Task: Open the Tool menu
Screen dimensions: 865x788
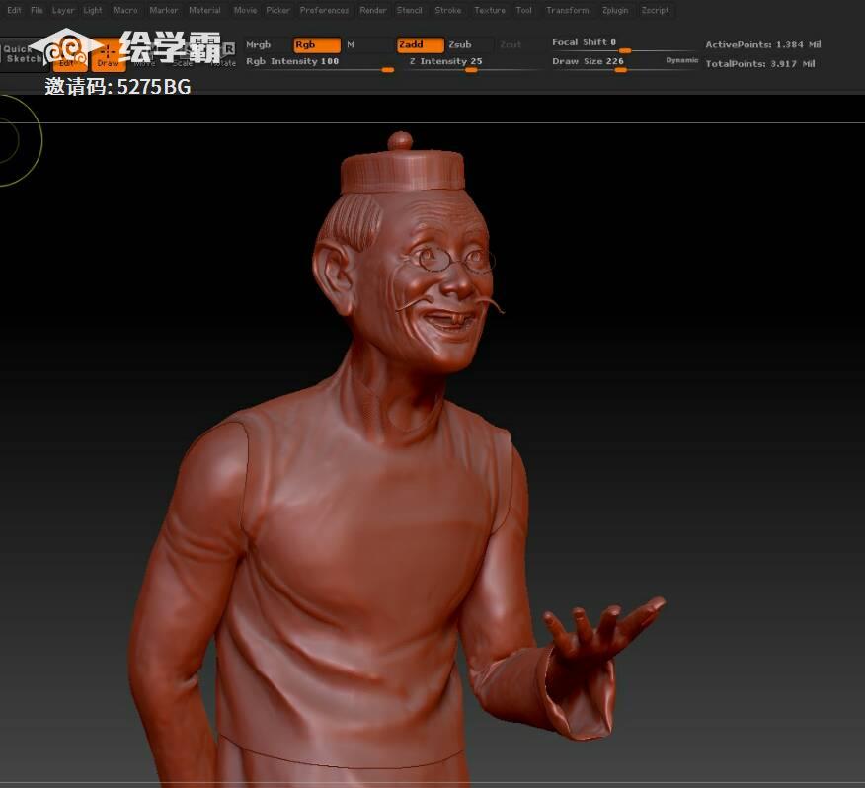Action: (x=524, y=10)
